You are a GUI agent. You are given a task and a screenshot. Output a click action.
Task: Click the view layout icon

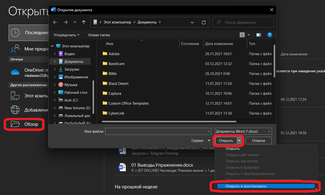tap(242, 35)
